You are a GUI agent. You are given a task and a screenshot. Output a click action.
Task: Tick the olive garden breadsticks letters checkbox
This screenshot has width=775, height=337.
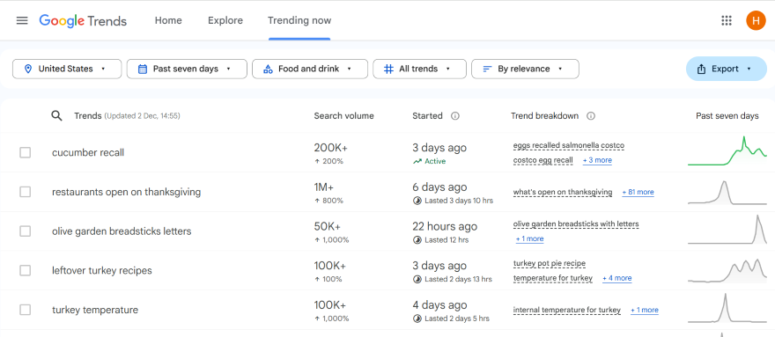(x=26, y=231)
